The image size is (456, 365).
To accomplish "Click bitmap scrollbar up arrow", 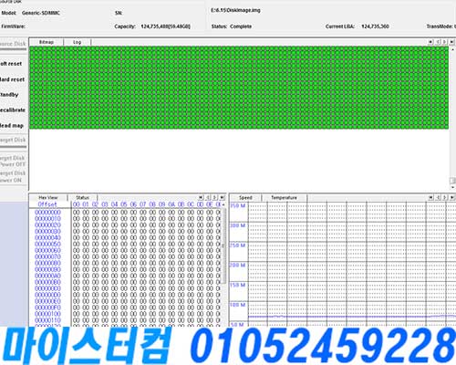I will click(452, 49).
